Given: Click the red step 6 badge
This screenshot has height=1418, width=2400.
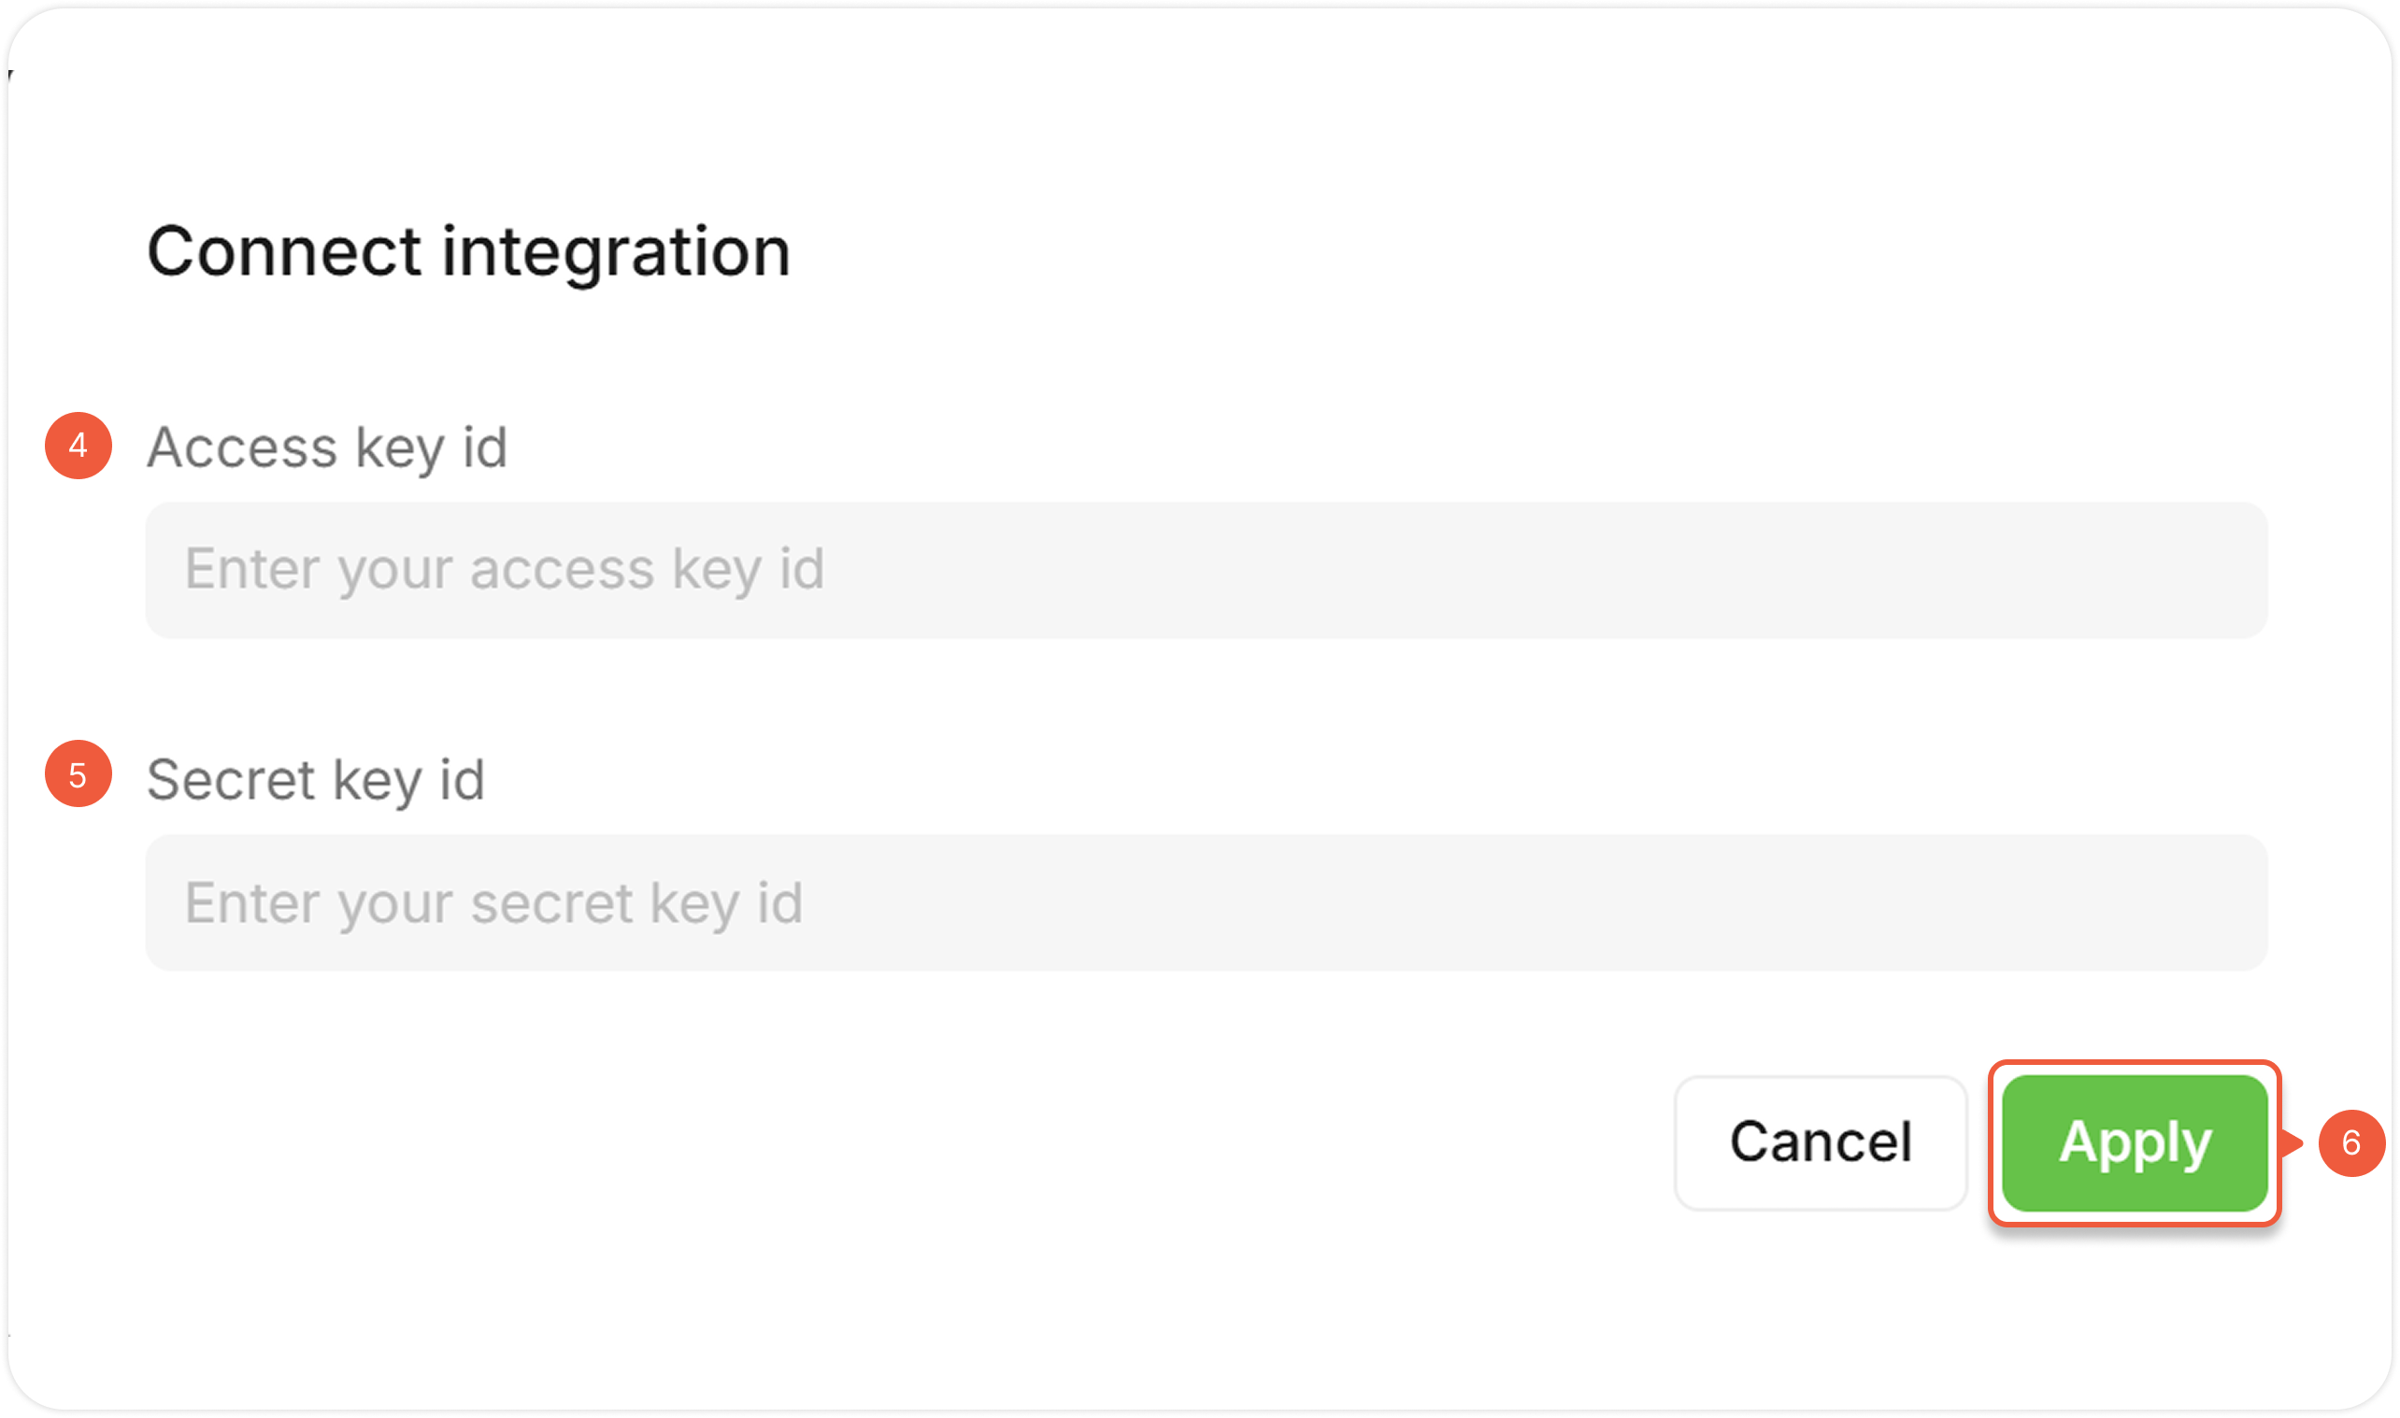Looking at the screenshot, I should [x=2351, y=1142].
